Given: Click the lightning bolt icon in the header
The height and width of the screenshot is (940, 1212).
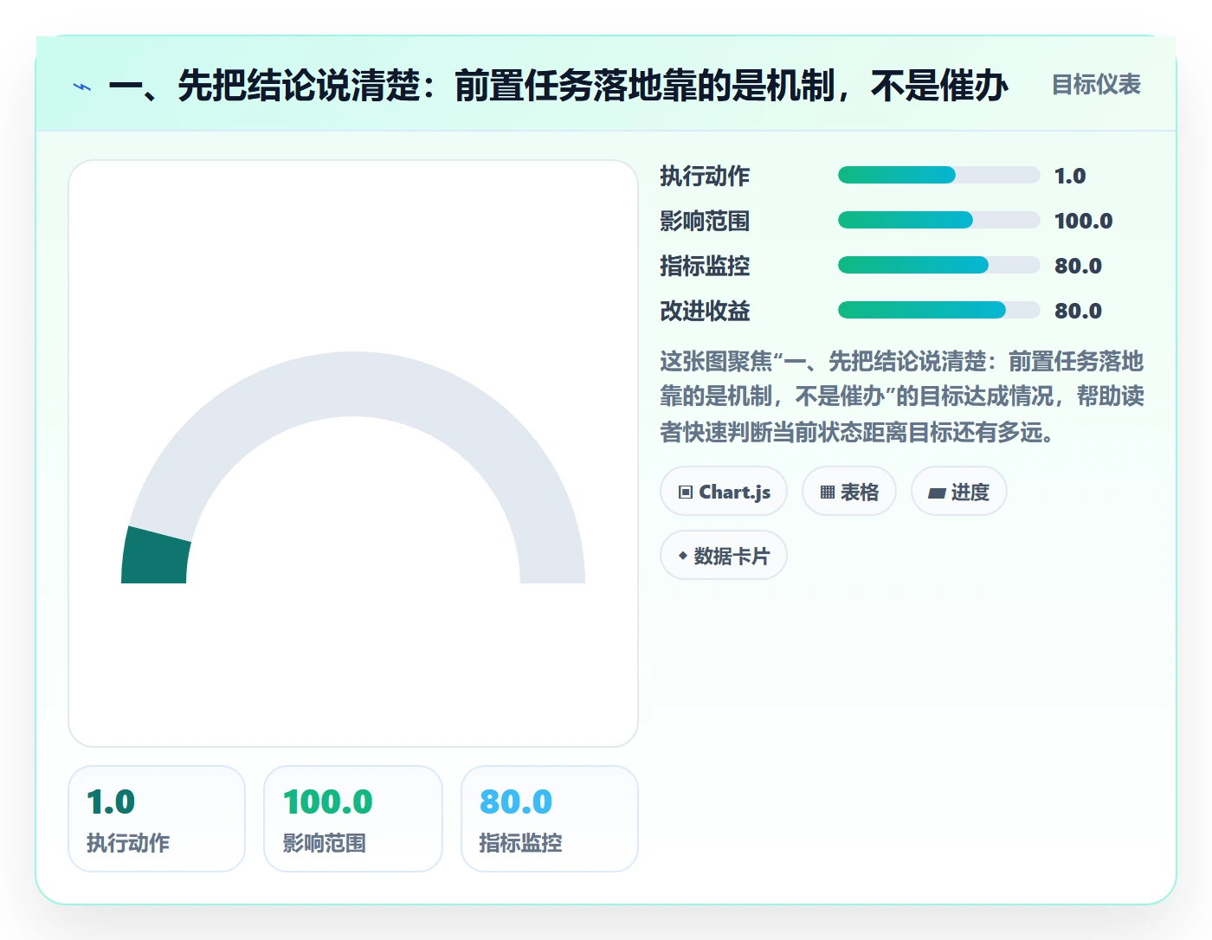Looking at the screenshot, I should click(82, 87).
